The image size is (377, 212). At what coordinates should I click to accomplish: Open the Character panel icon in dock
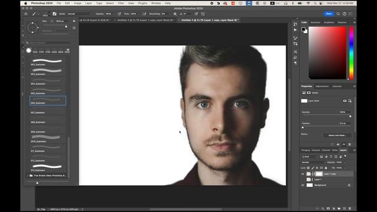[295, 52]
